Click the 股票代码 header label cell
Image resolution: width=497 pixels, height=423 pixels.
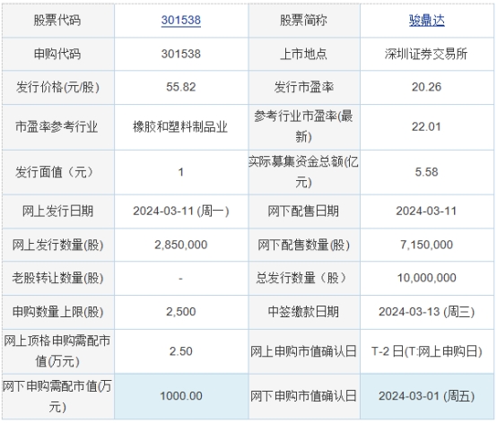[x=57, y=21]
